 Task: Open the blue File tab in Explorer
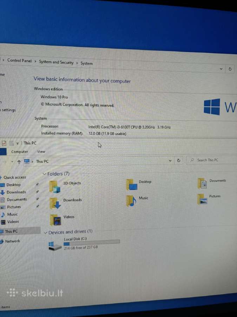point(3,152)
